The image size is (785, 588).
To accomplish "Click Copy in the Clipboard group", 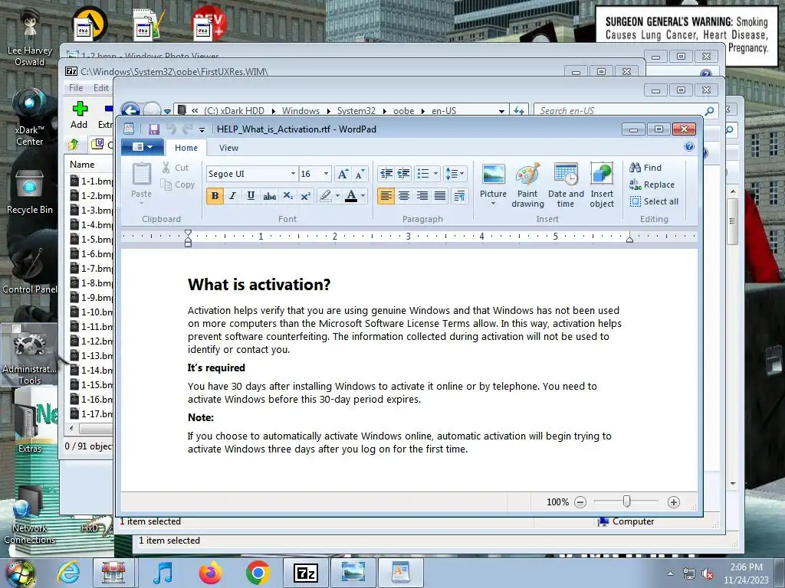I will pos(177,185).
